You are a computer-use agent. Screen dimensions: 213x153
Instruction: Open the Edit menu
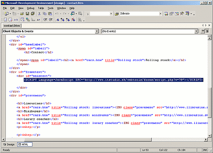click(12, 8)
